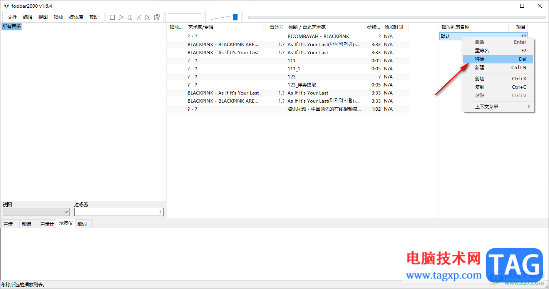Click the 持续... duration column header

point(373,27)
